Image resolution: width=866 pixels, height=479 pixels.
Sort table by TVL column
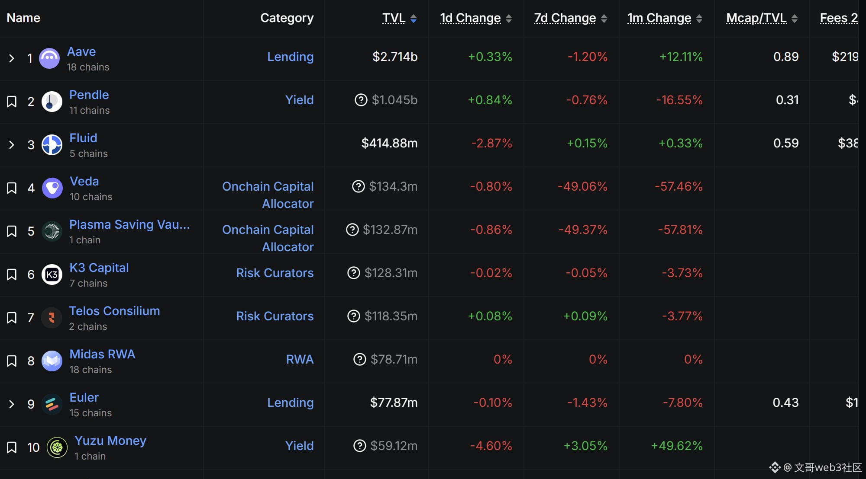click(394, 18)
